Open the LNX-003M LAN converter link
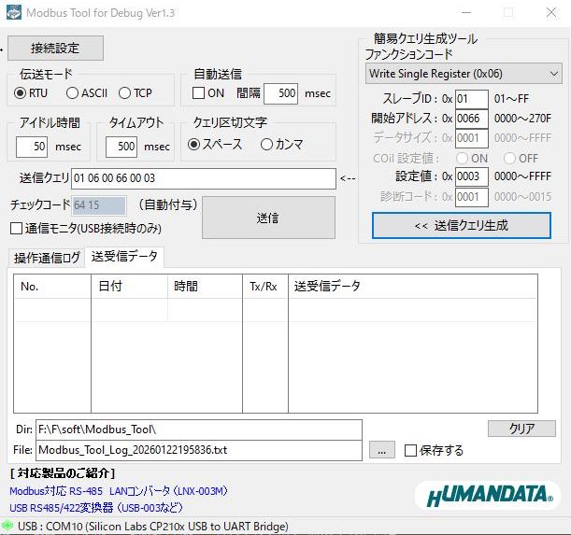The height and width of the screenshot is (535, 571). point(119,491)
